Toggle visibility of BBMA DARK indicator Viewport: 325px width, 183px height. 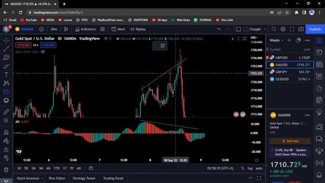tap(43, 52)
